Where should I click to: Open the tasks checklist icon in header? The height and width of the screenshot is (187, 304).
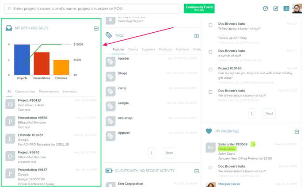pyautogui.click(x=276, y=8)
